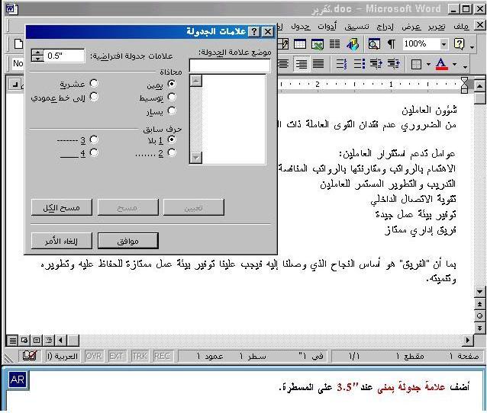Click the 'مسح الكل' Clear All button
Viewport: 487px width, 413px height.
point(62,207)
